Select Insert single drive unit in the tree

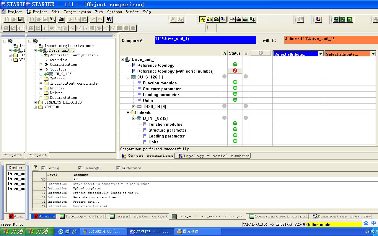(x=69, y=46)
